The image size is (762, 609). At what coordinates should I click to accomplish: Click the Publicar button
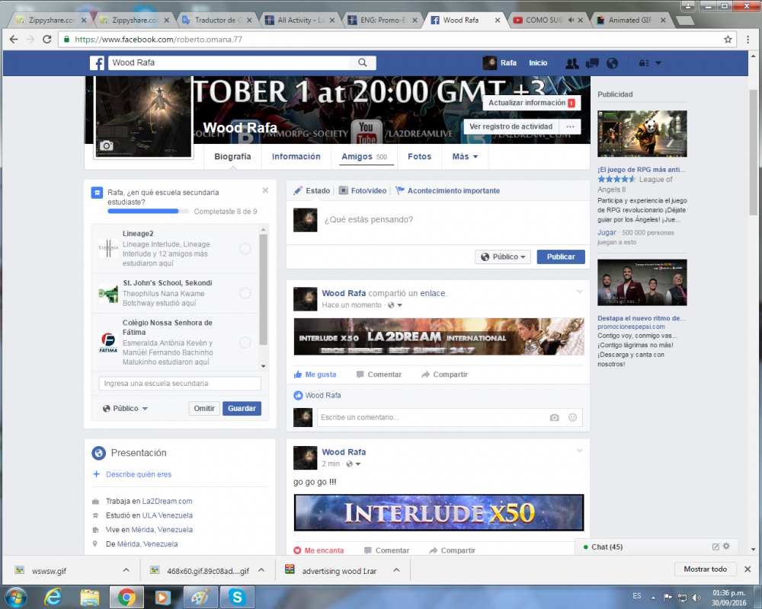(561, 257)
